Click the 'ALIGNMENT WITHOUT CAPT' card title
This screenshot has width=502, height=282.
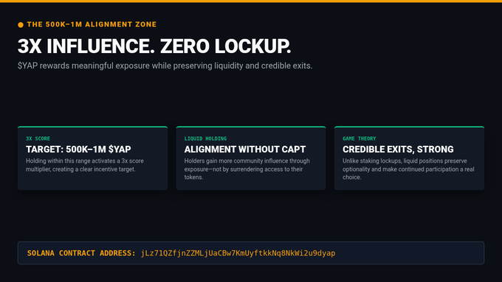pos(245,149)
